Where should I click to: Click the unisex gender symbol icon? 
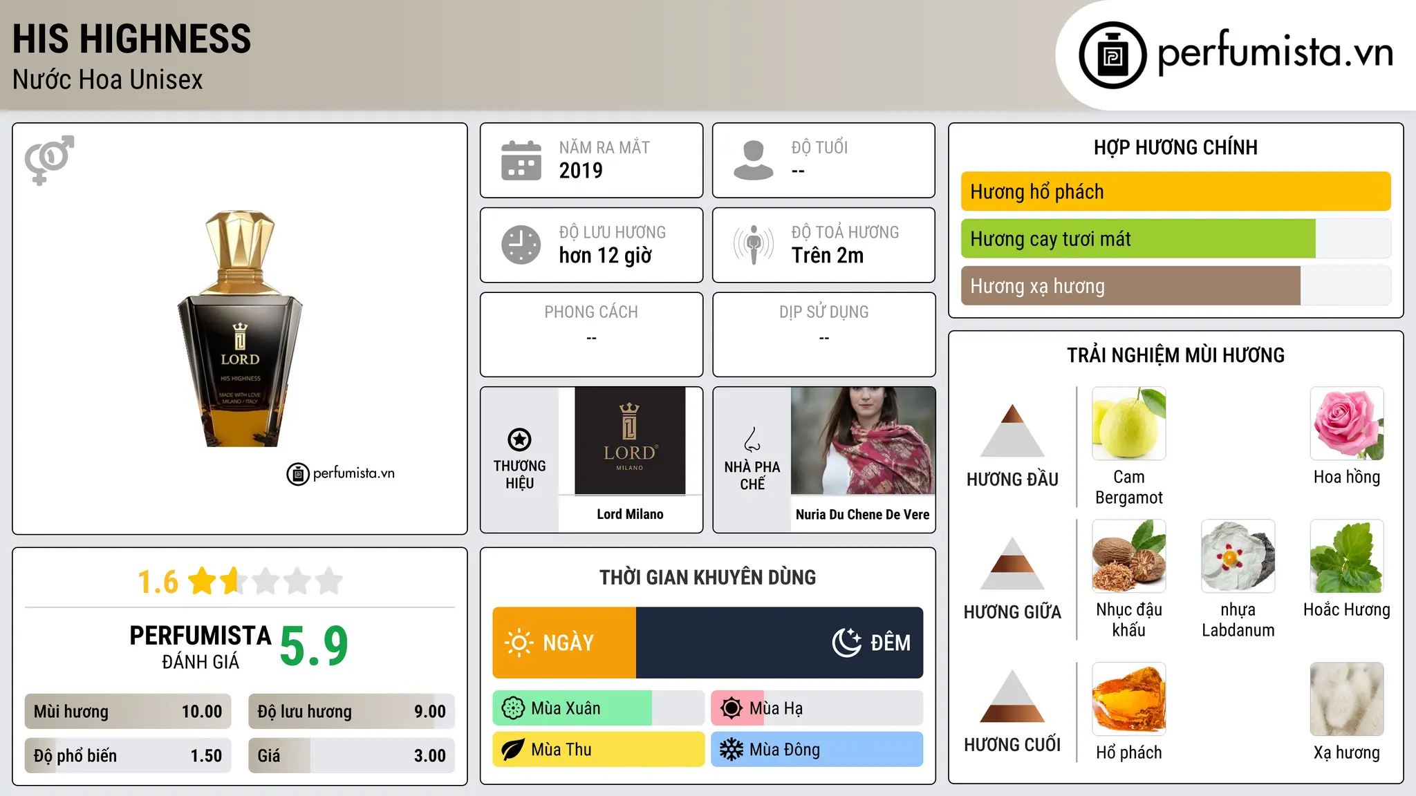point(49,160)
